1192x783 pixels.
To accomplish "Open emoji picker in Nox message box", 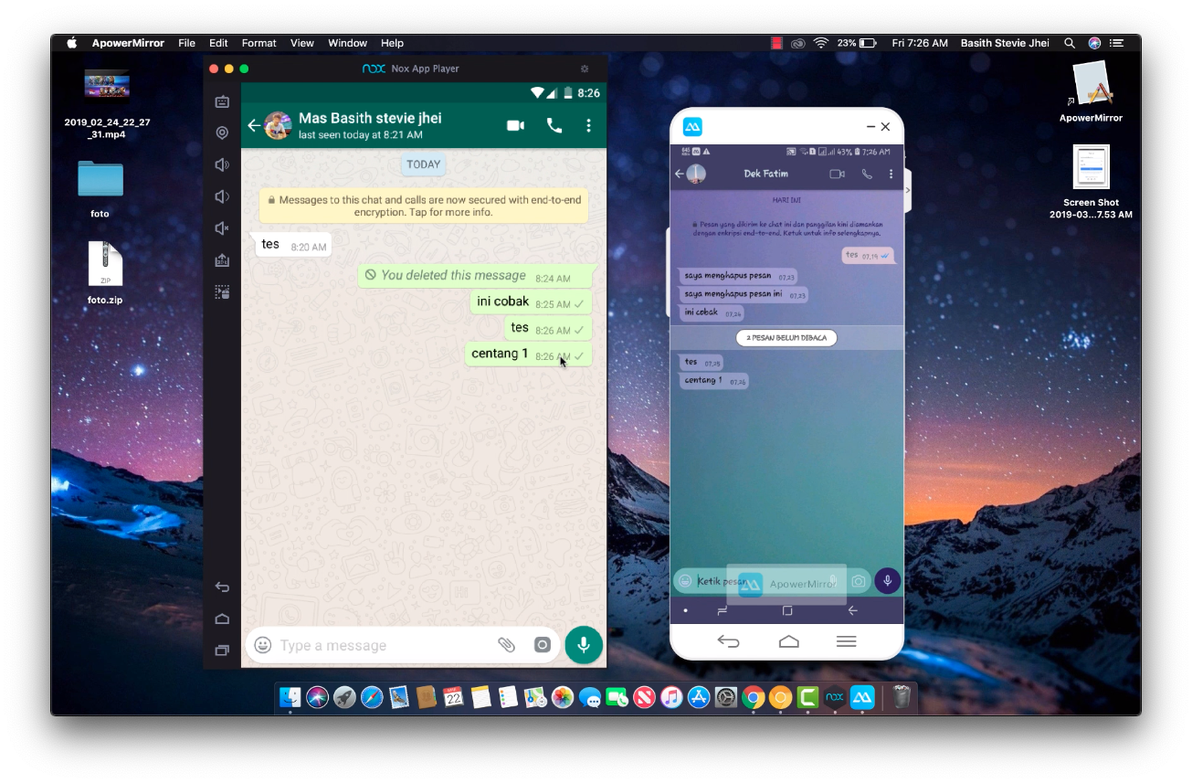I will [x=263, y=645].
